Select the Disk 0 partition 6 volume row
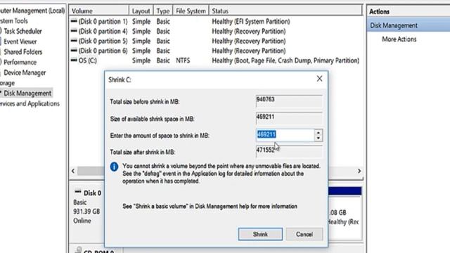Image resolution: width=450 pixels, height=253 pixels. pyautogui.click(x=216, y=51)
